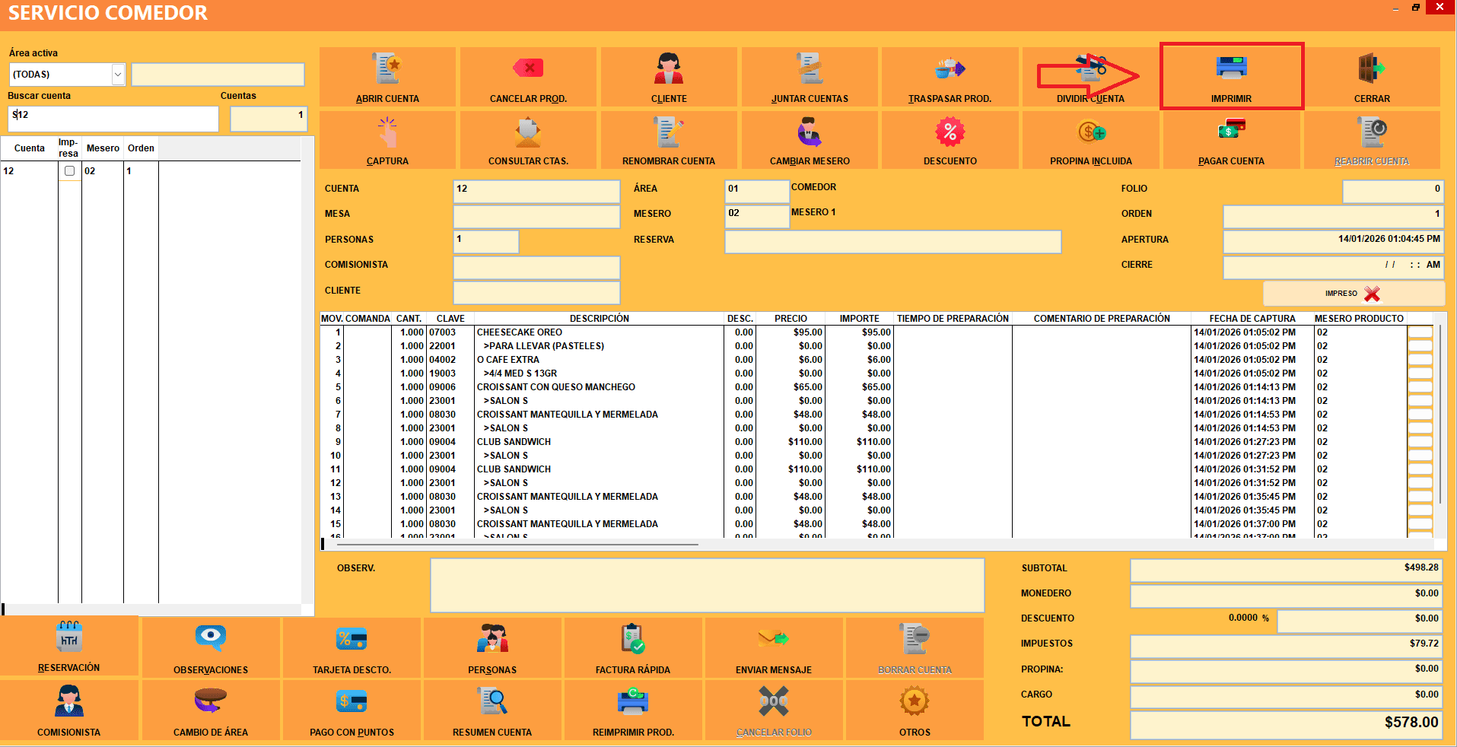The height and width of the screenshot is (747, 1457).
Task: Click the Buscar cuenta input field
Action: tap(113, 118)
